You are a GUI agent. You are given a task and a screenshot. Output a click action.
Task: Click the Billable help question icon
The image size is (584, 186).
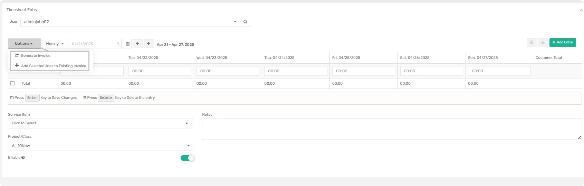pos(23,157)
